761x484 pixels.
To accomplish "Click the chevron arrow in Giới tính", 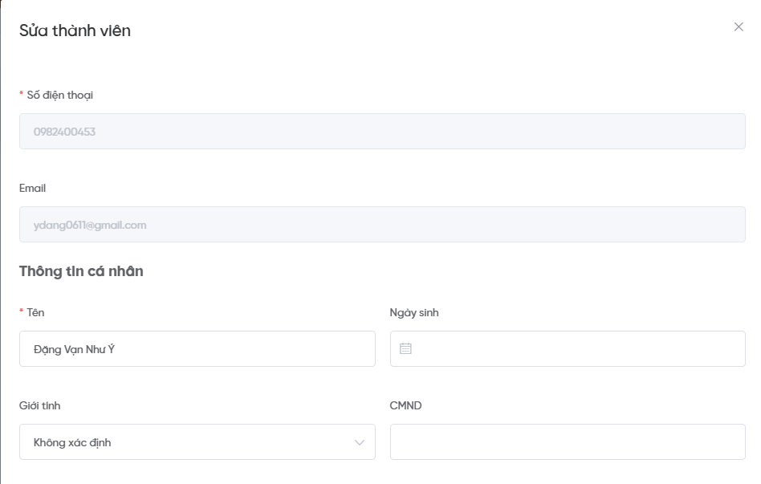I will (x=359, y=442).
